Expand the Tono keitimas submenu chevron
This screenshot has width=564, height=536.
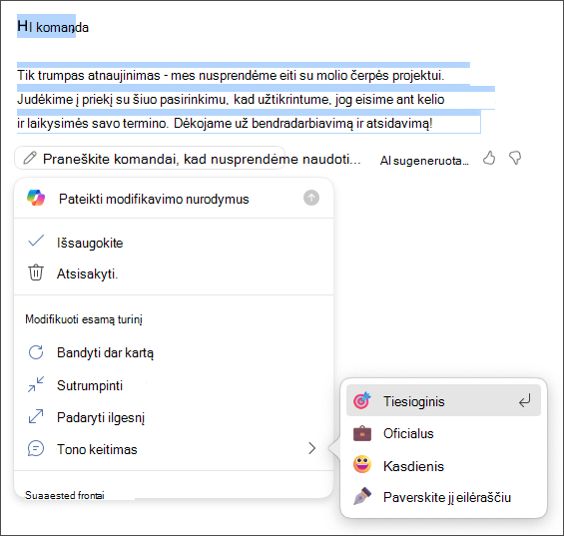coord(311,448)
